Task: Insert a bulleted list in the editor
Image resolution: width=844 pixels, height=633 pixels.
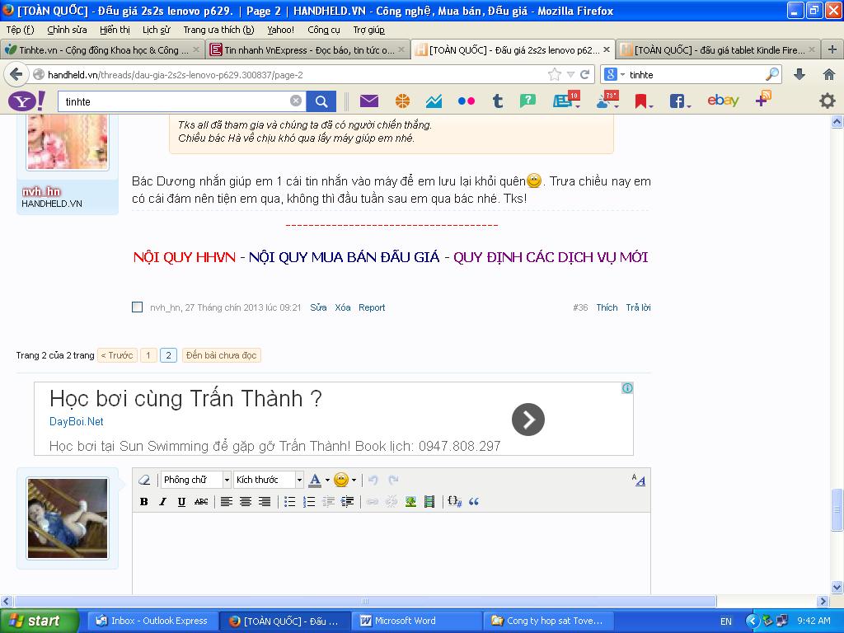Action: (290, 501)
